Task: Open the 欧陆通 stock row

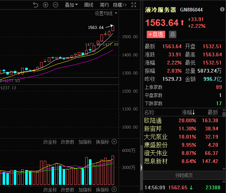Action: [153, 120]
